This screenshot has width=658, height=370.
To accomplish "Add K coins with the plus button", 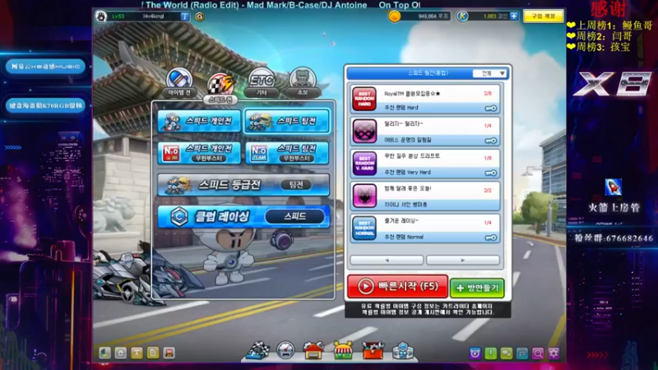I will (x=514, y=16).
